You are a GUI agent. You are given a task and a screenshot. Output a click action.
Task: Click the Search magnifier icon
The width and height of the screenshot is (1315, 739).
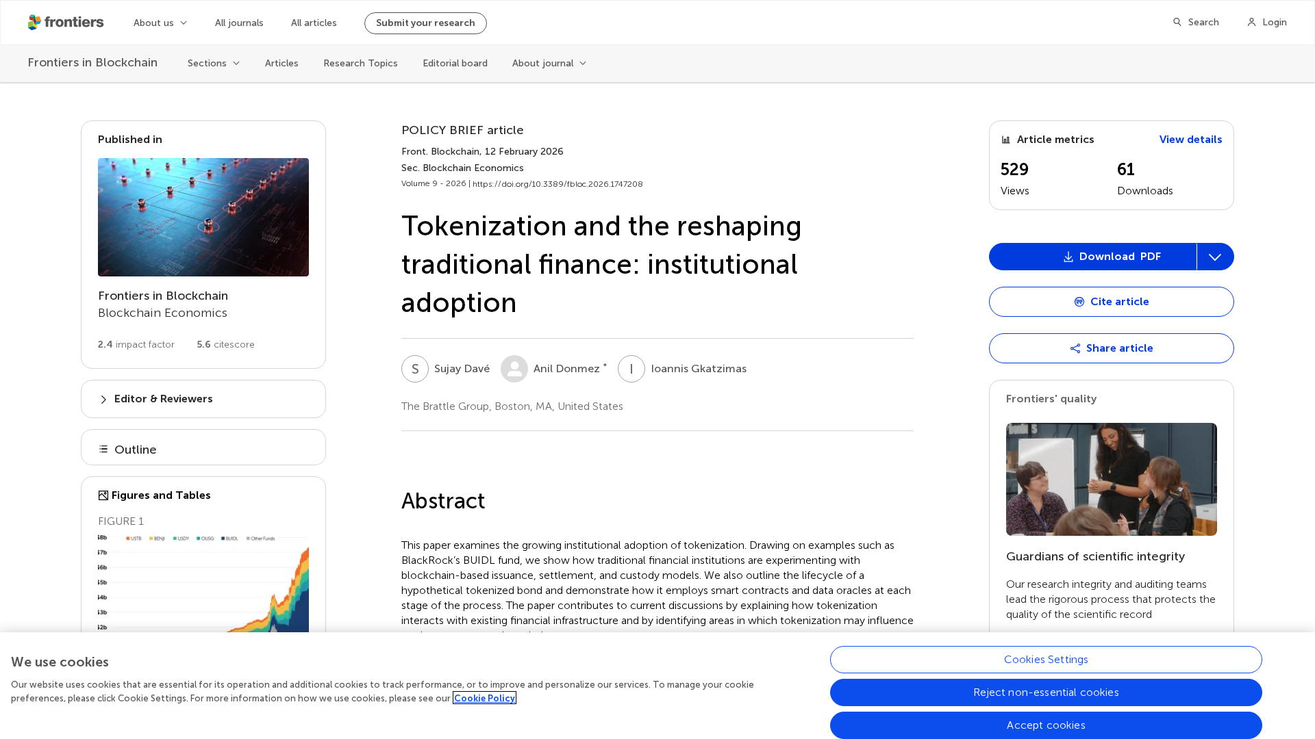tap(1177, 23)
